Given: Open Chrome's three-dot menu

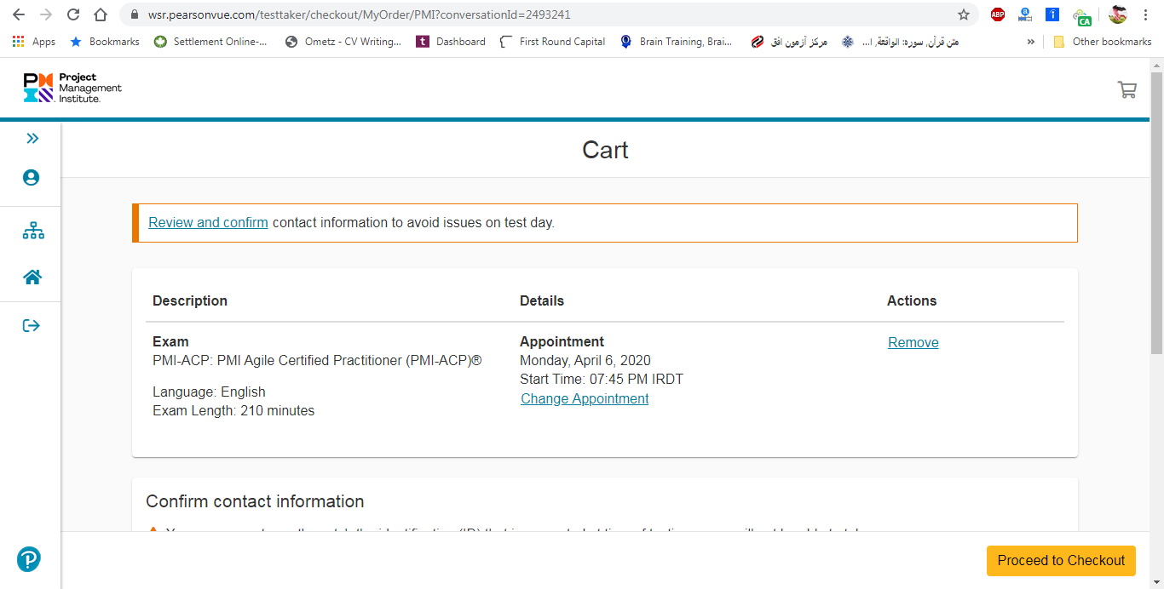Looking at the screenshot, I should click(x=1146, y=14).
